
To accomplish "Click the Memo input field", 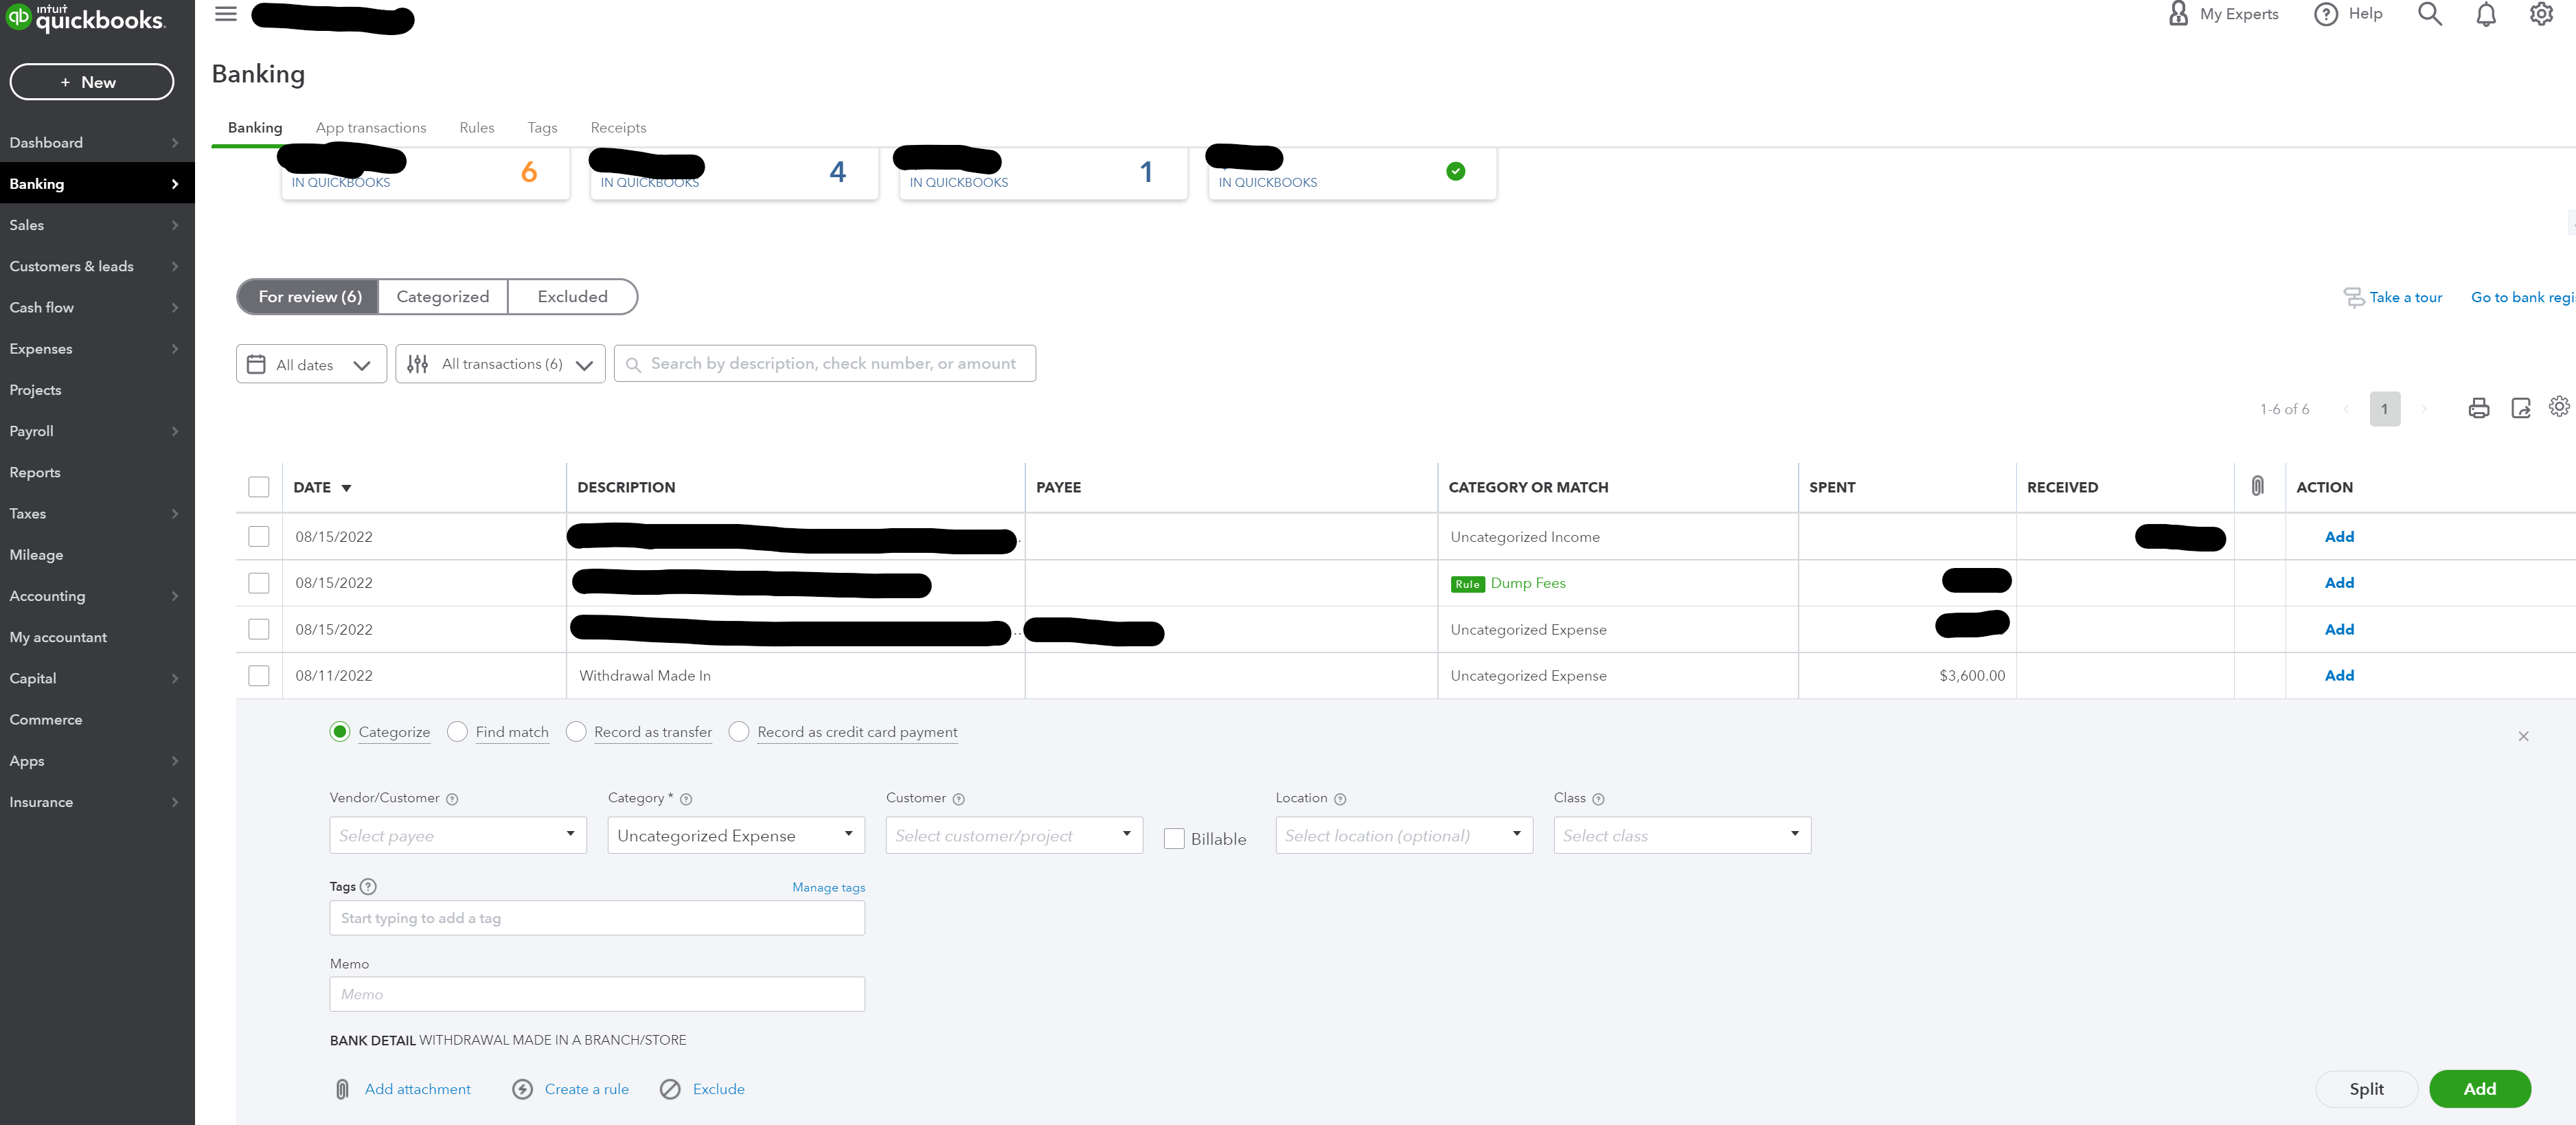I will (x=595, y=992).
